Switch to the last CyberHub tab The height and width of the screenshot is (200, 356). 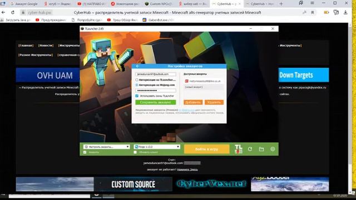coord(260,4)
